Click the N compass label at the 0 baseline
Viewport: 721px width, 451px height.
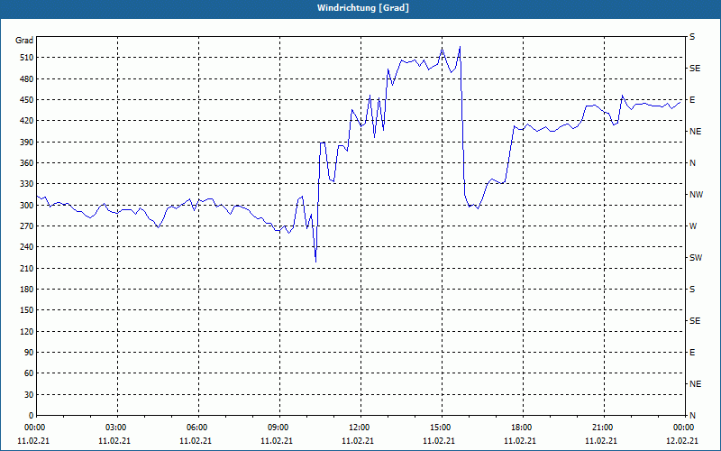[x=692, y=416]
